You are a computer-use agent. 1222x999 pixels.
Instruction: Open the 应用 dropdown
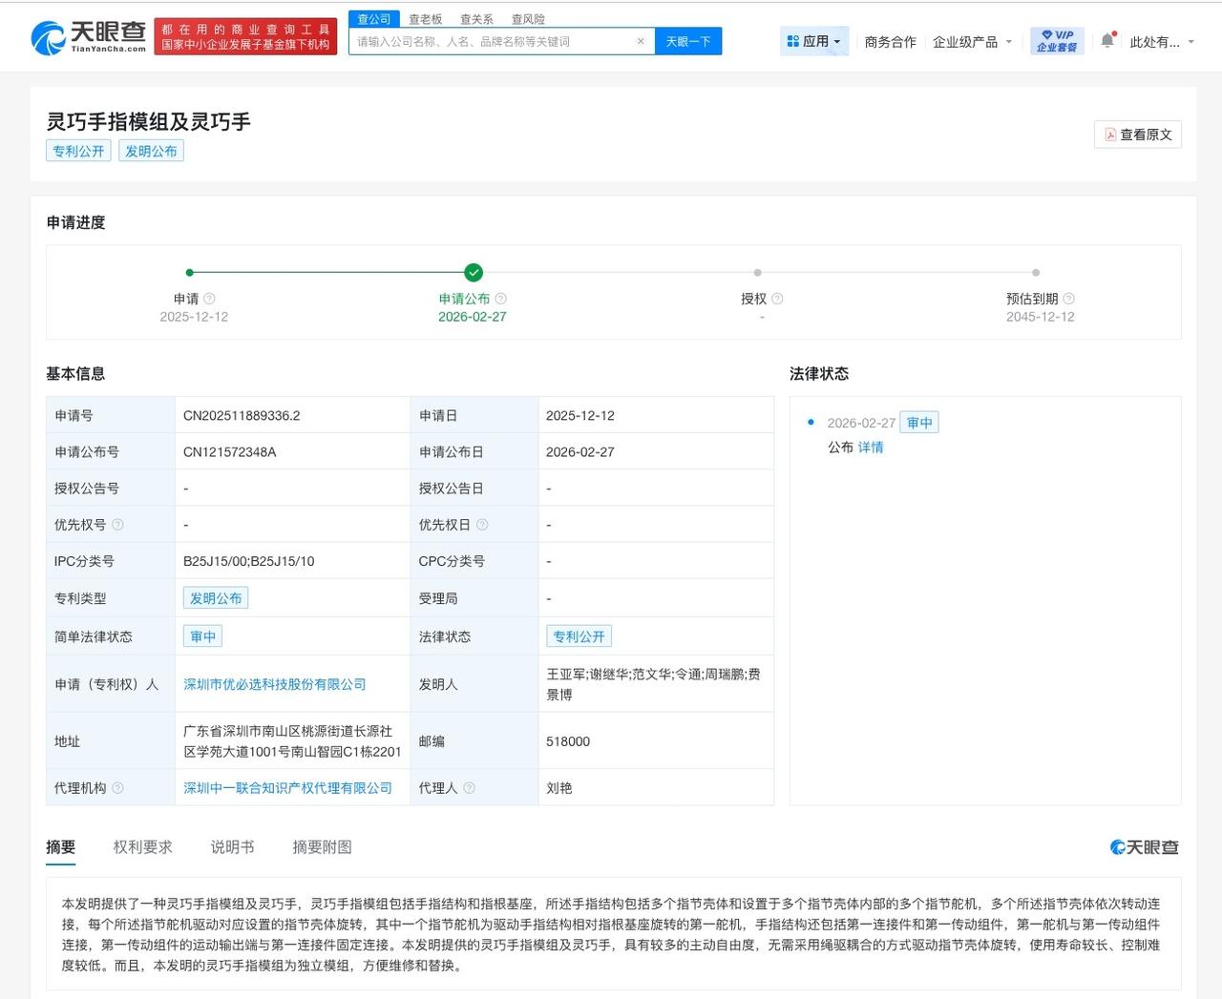point(813,40)
